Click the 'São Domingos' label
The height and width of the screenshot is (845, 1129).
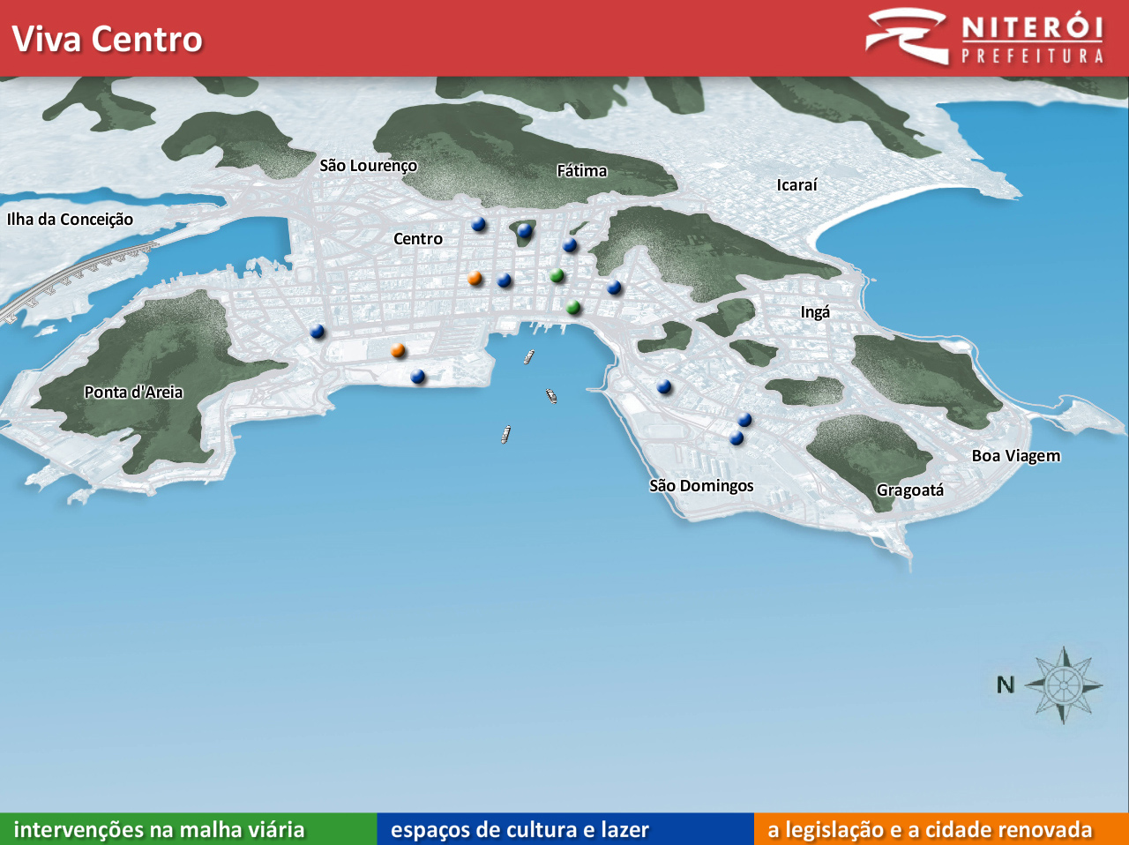coord(701,486)
